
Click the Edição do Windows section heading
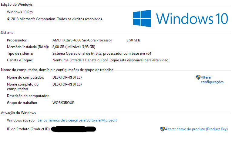[17, 5]
